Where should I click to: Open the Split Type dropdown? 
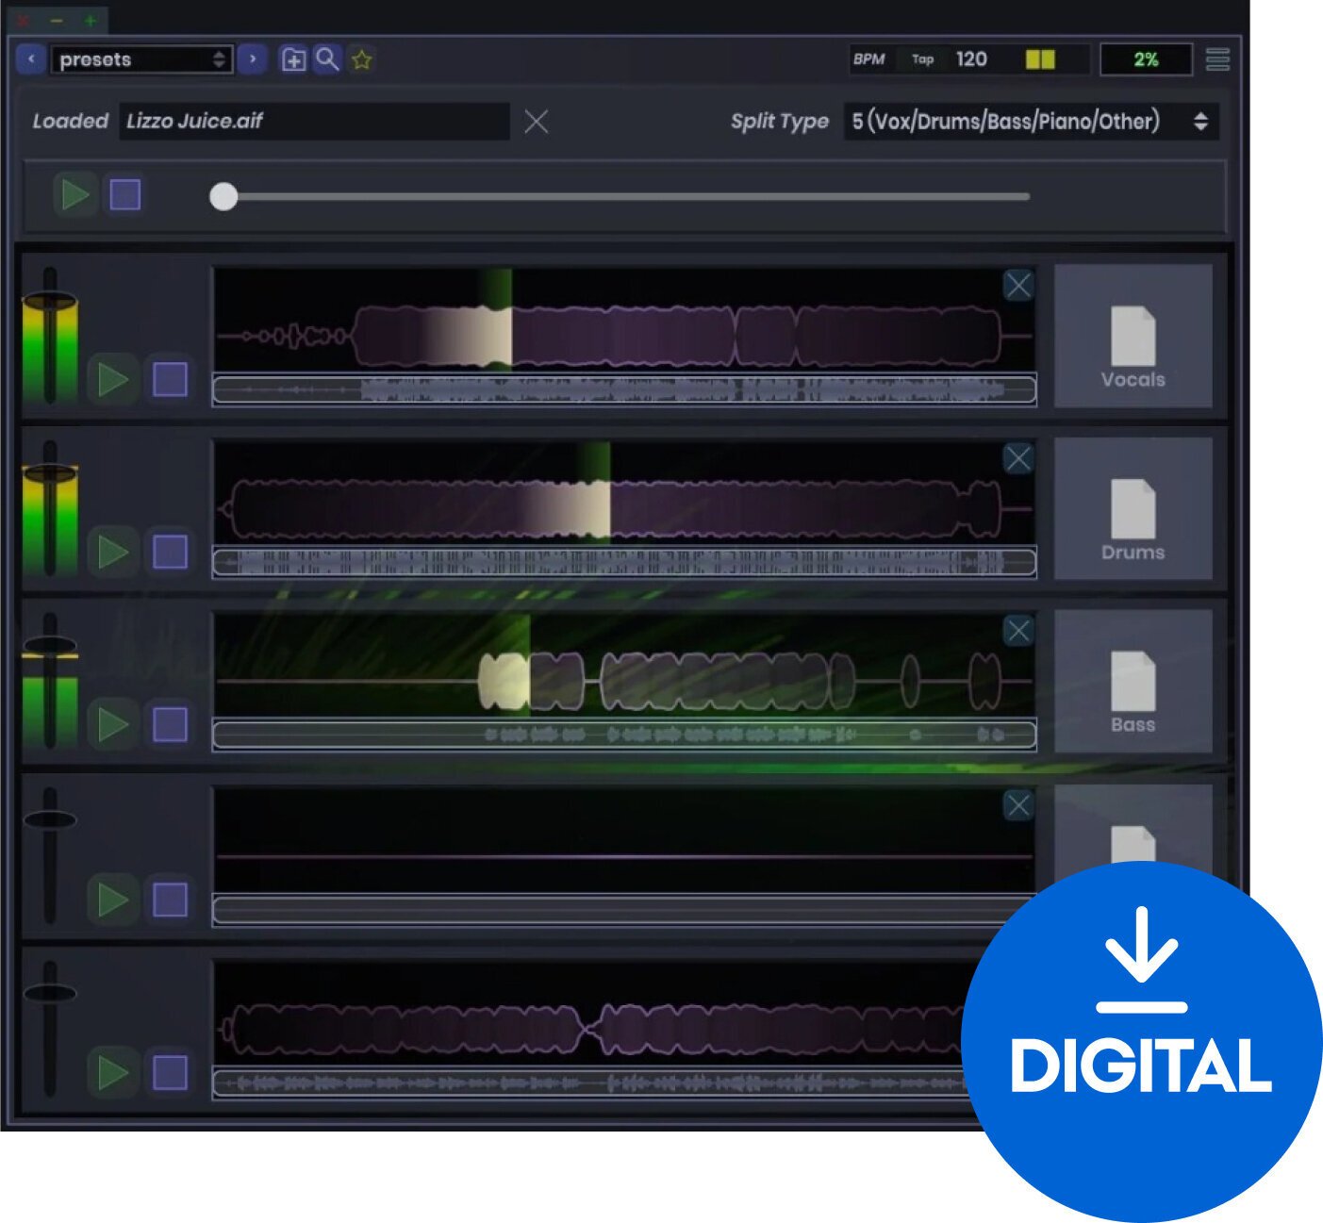(x=1031, y=121)
